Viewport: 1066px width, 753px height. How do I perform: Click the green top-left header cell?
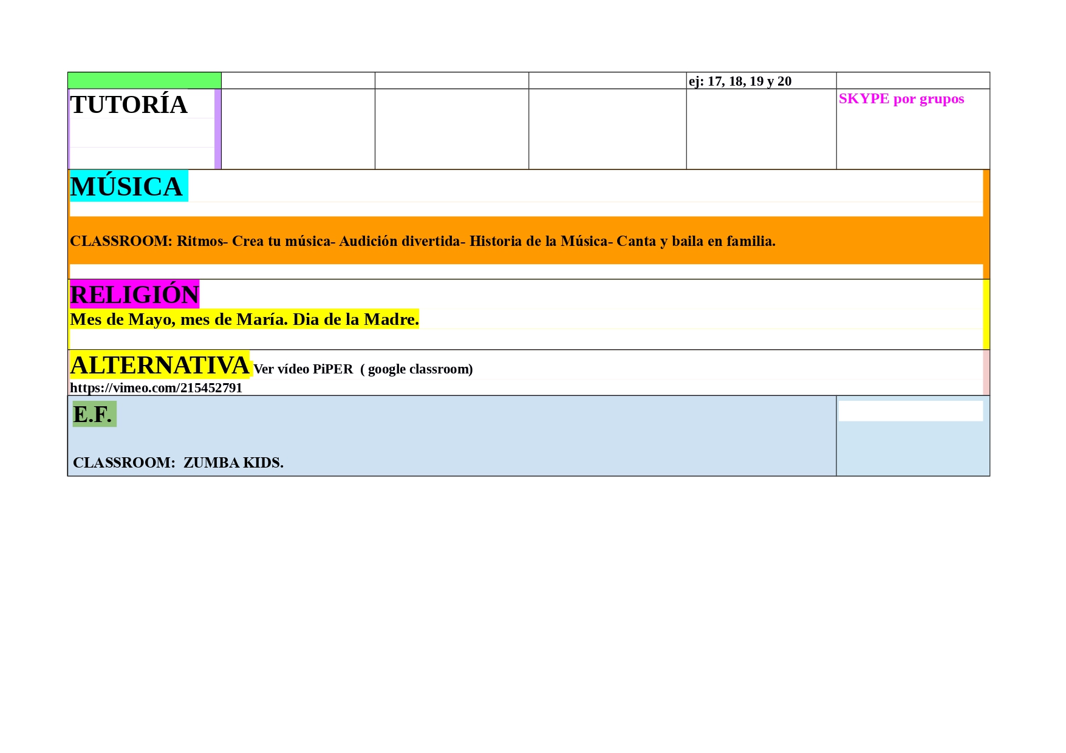[x=144, y=80]
